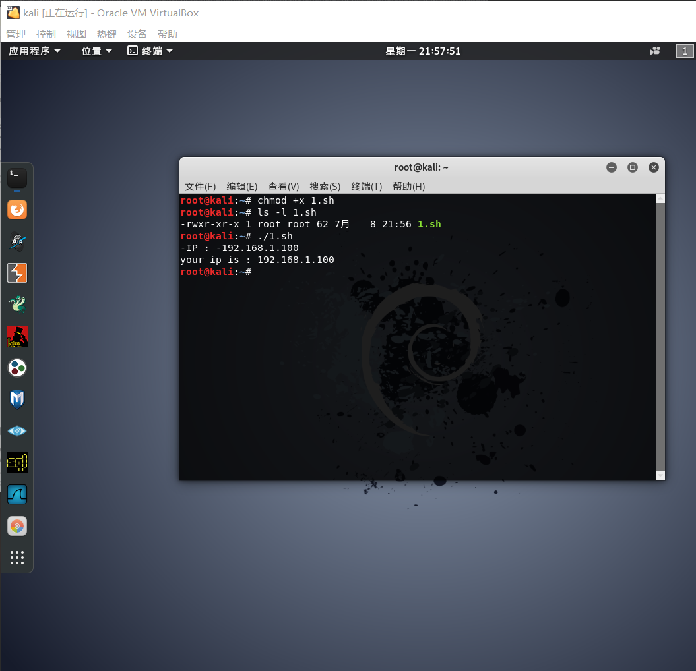Show all applications grid
The image size is (696, 671).
pos(16,558)
